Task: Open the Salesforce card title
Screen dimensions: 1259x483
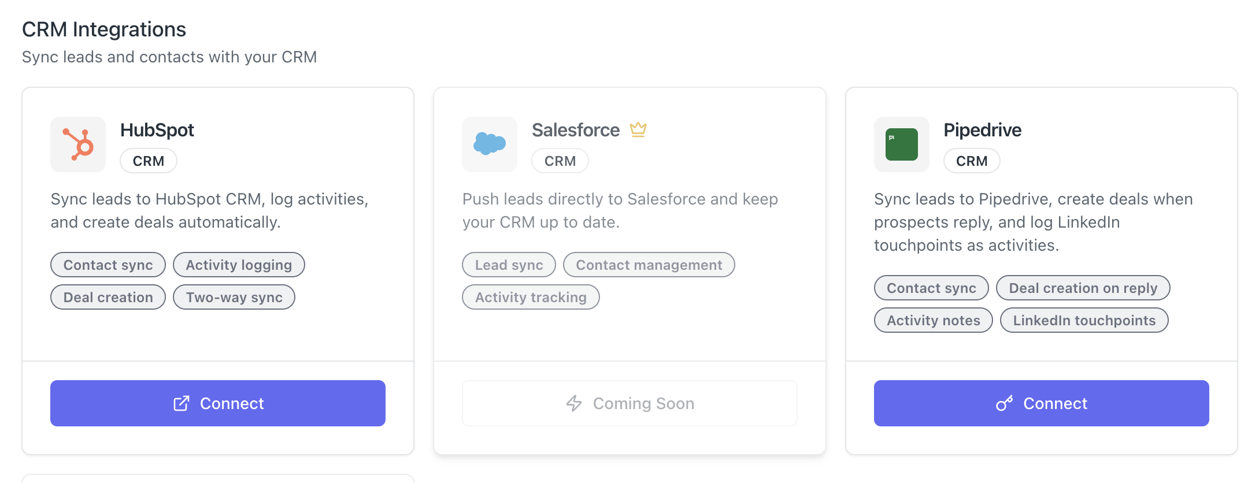Action: pos(576,130)
